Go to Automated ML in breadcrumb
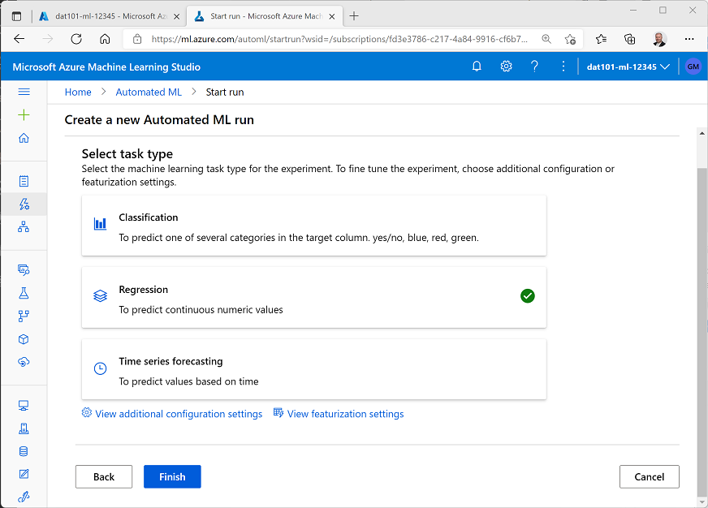The width and height of the screenshot is (708, 508). [x=149, y=92]
